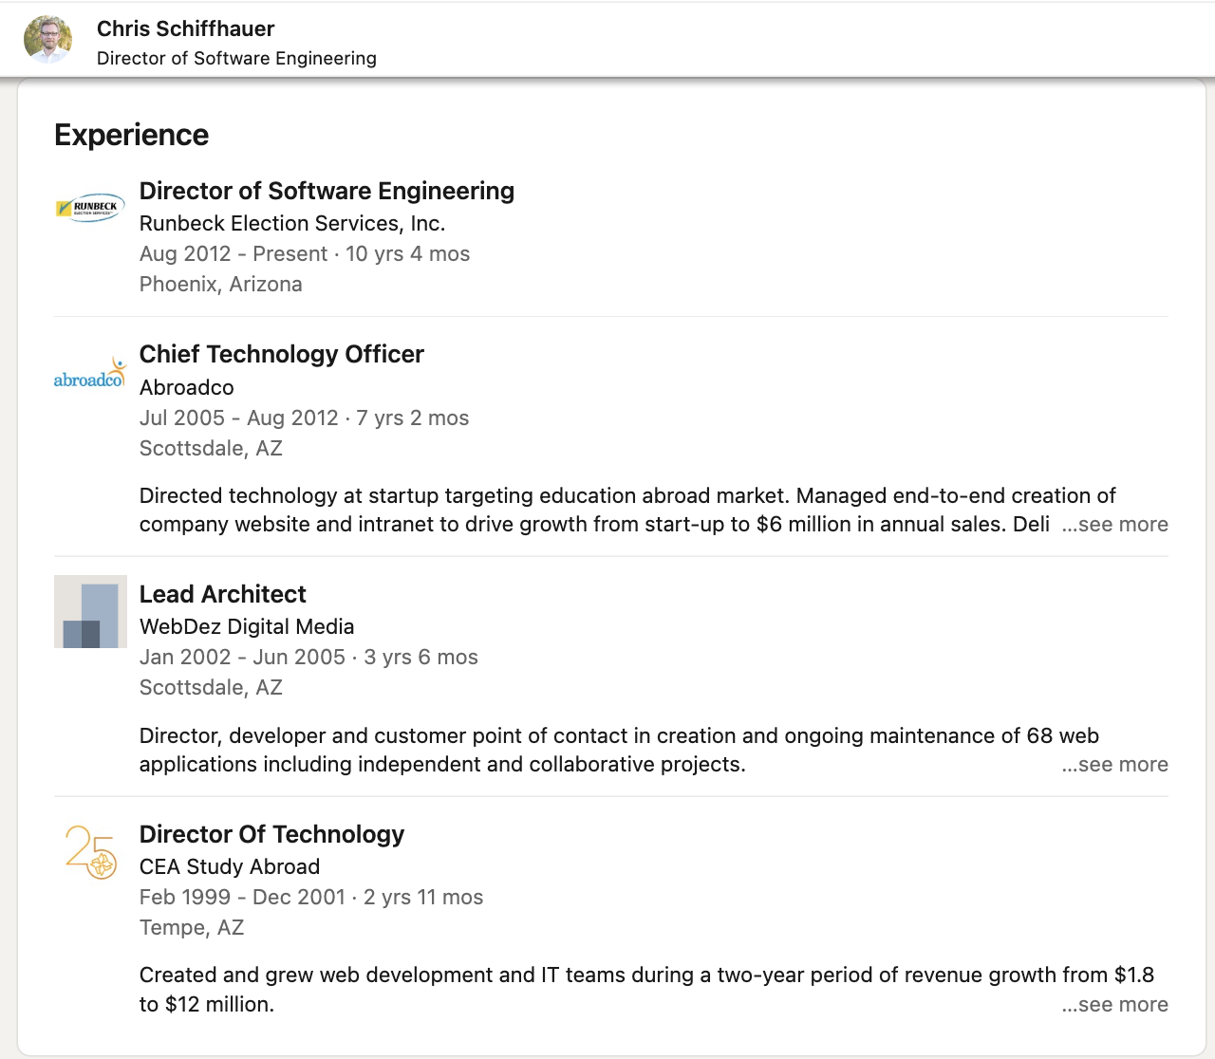Image resolution: width=1215 pixels, height=1059 pixels.
Task: Click Chris Schiffhauer's profile photo
Action: tap(48, 39)
